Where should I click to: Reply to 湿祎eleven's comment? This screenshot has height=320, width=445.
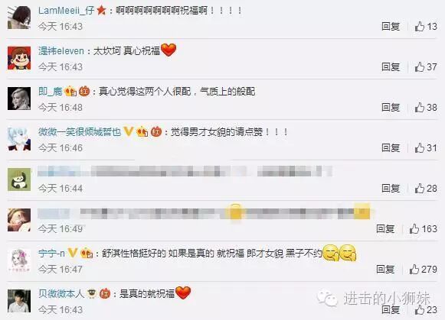pyautogui.click(x=391, y=66)
